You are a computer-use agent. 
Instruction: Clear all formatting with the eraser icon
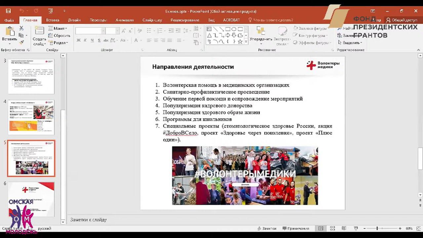pyautogui.click(x=139, y=31)
